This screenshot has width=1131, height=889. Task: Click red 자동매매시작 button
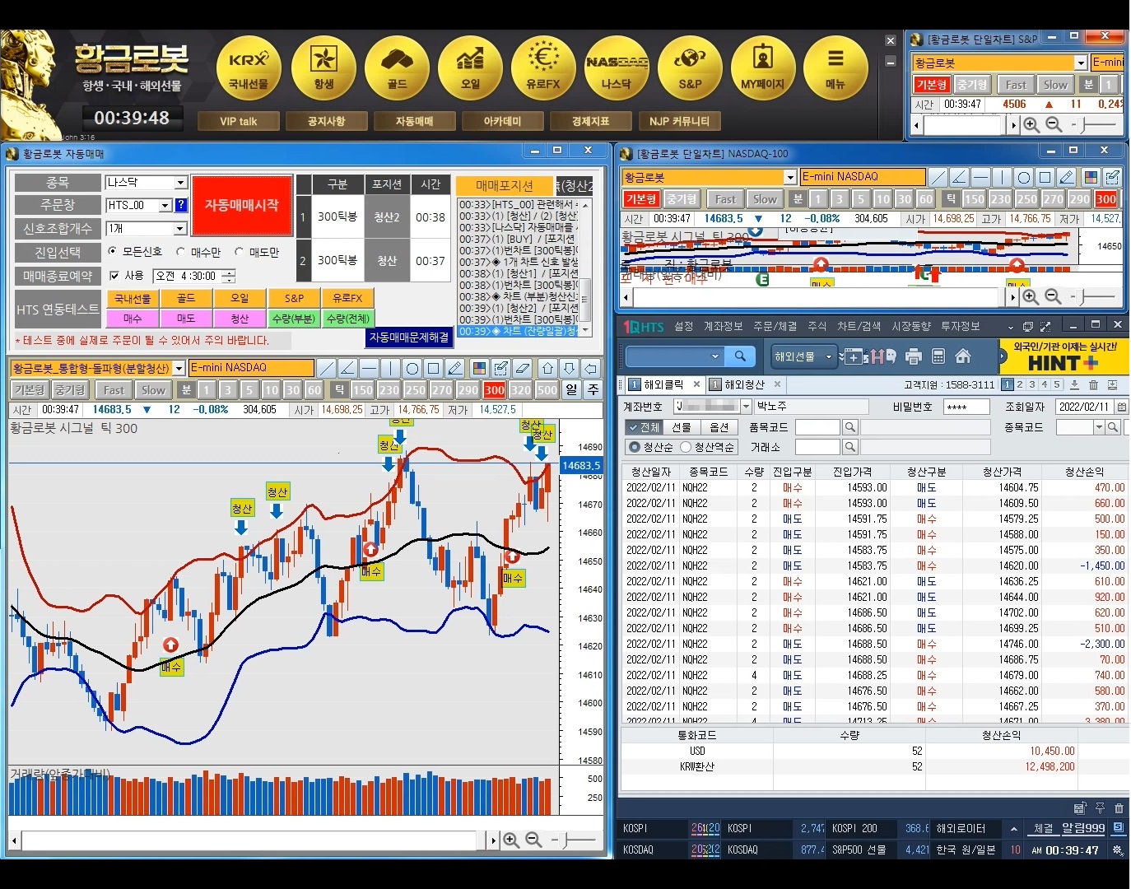242,205
